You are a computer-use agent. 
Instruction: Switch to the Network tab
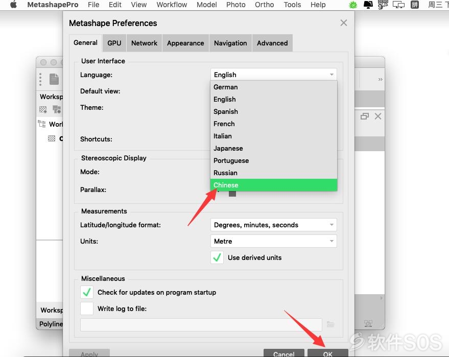pyautogui.click(x=144, y=43)
